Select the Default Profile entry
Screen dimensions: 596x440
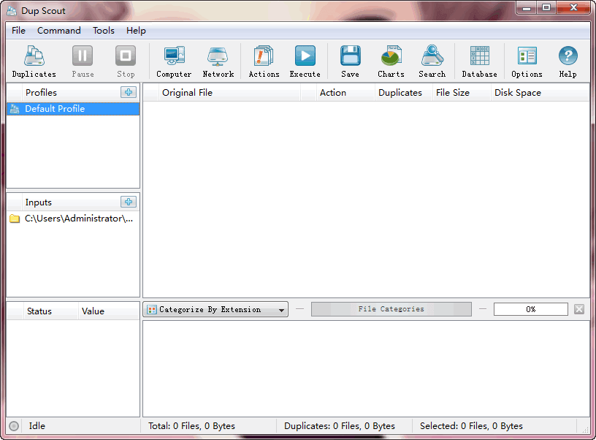pos(73,109)
